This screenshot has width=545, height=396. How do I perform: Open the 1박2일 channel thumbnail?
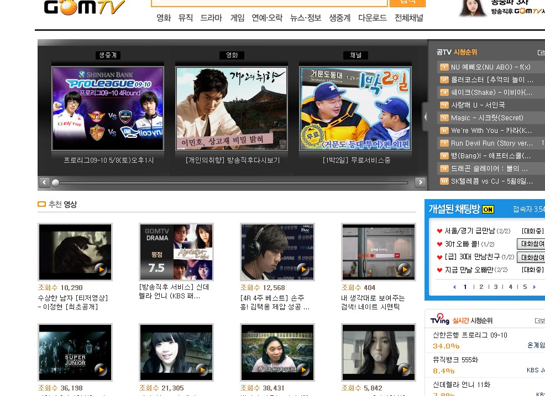pos(355,109)
